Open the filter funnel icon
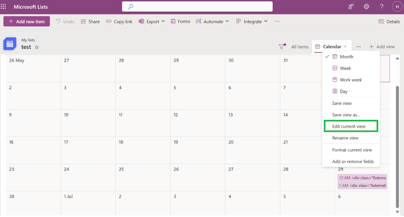 click(x=282, y=46)
